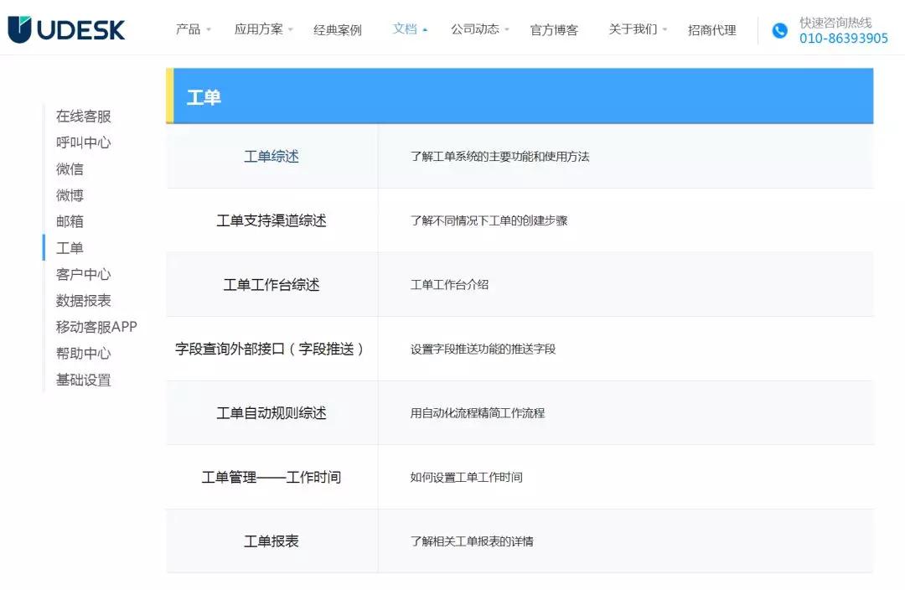This screenshot has height=590, width=905.
Task: Expand the 关于我们 dropdown arrow
Action: (665, 29)
